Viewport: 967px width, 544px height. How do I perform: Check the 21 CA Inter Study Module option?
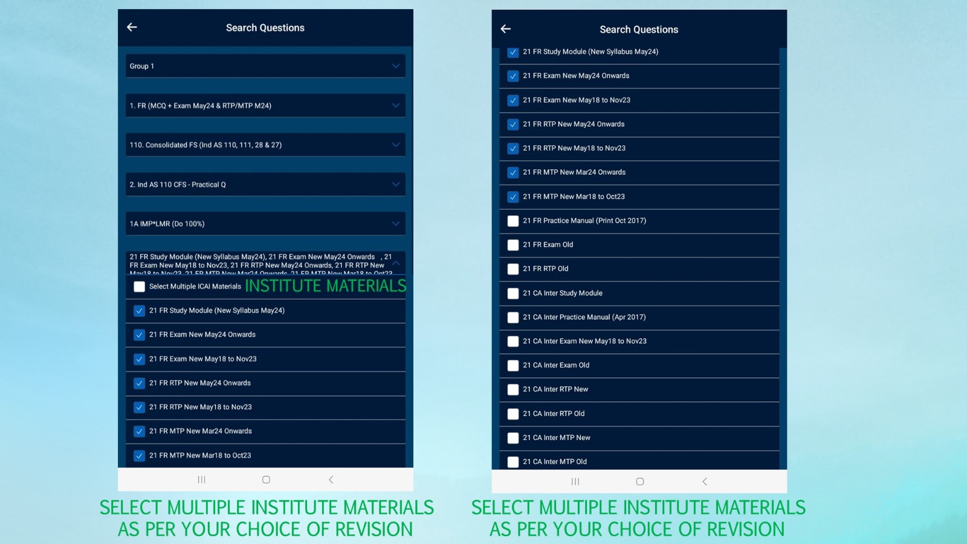pyautogui.click(x=513, y=293)
